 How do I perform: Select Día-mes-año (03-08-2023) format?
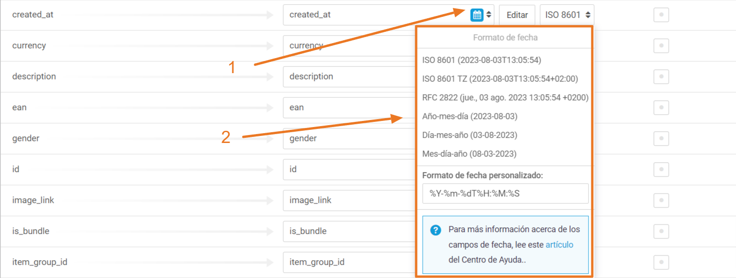(470, 135)
